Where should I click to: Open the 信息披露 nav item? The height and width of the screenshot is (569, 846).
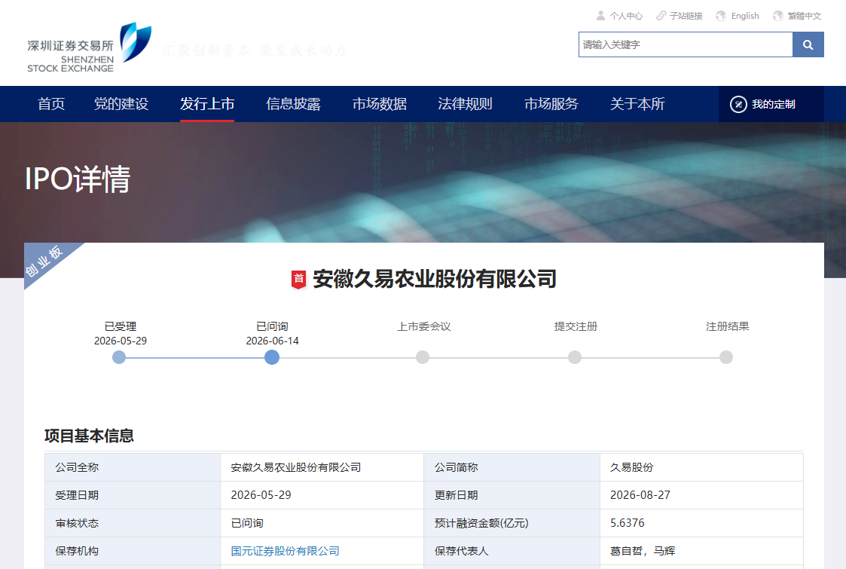[x=294, y=104]
